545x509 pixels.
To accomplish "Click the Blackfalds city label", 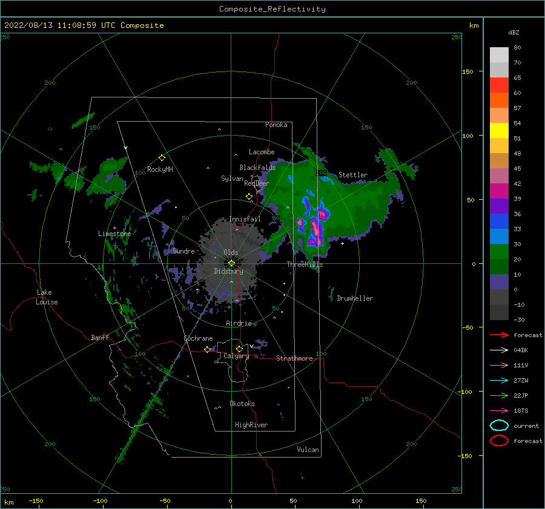I will click(x=257, y=168).
